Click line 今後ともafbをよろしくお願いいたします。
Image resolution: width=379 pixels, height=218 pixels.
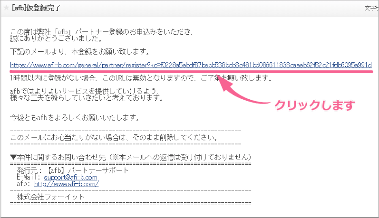tap(75, 118)
